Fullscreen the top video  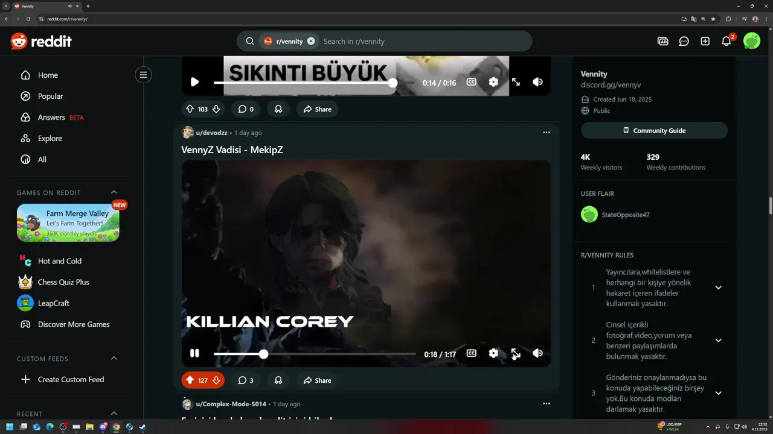[x=516, y=82]
